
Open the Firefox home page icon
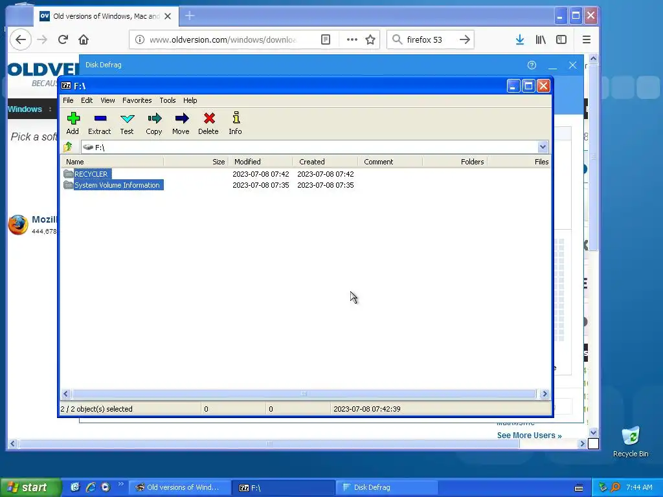(x=84, y=39)
